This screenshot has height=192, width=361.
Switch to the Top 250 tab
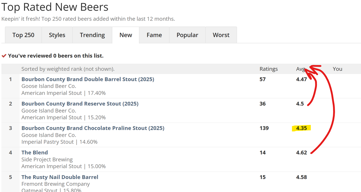point(23,35)
